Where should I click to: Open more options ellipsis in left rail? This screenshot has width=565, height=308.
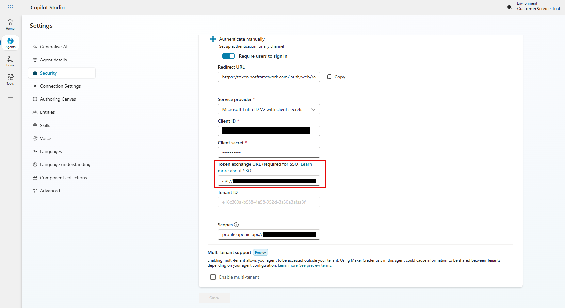(10, 98)
